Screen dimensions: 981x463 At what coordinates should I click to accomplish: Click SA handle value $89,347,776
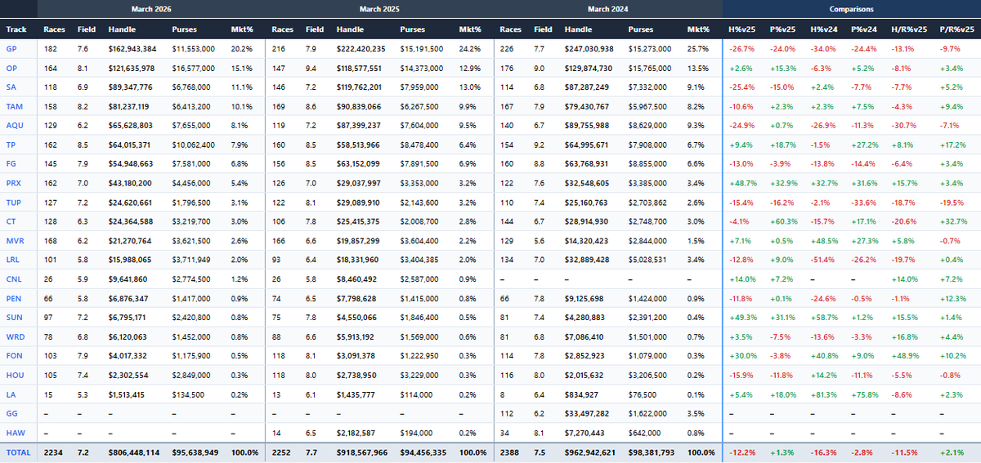130,87
